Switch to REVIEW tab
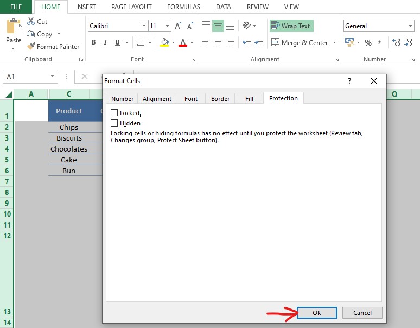The width and height of the screenshot is (420, 328). click(x=257, y=7)
